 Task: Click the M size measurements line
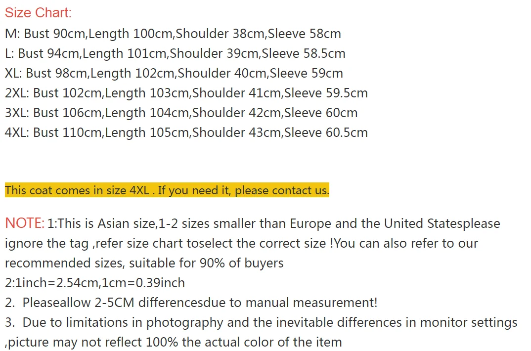pyautogui.click(x=173, y=34)
